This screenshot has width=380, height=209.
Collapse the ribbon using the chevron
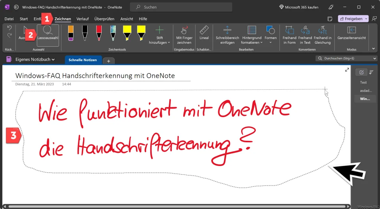coord(373,49)
